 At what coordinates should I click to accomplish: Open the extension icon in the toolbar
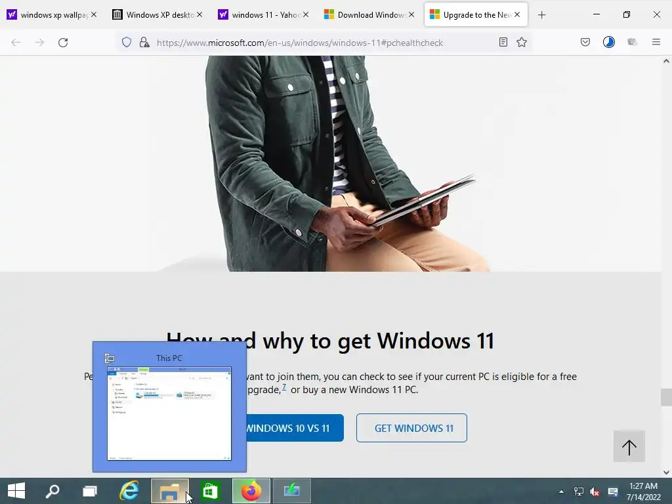[632, 42]
